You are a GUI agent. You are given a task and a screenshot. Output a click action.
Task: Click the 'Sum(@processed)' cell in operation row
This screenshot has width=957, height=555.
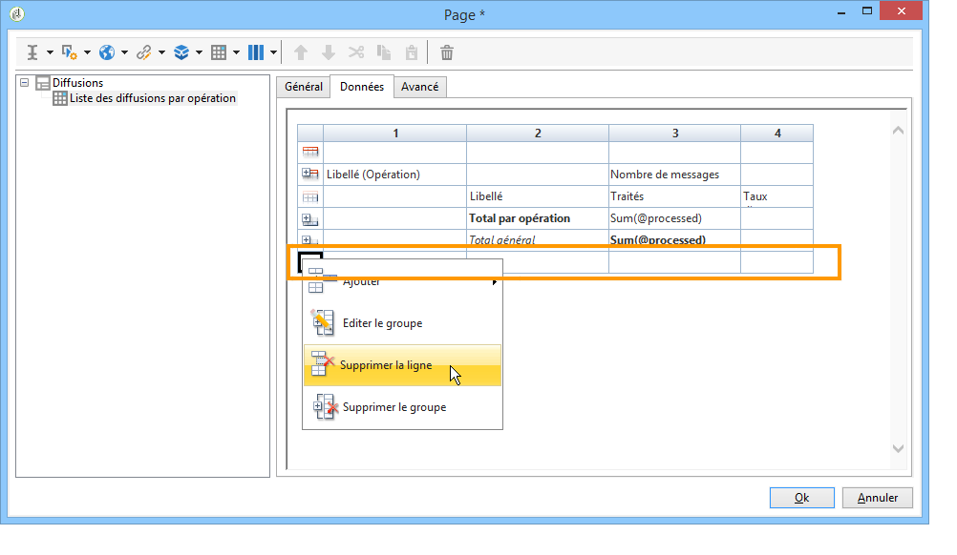tap(675, 218)
